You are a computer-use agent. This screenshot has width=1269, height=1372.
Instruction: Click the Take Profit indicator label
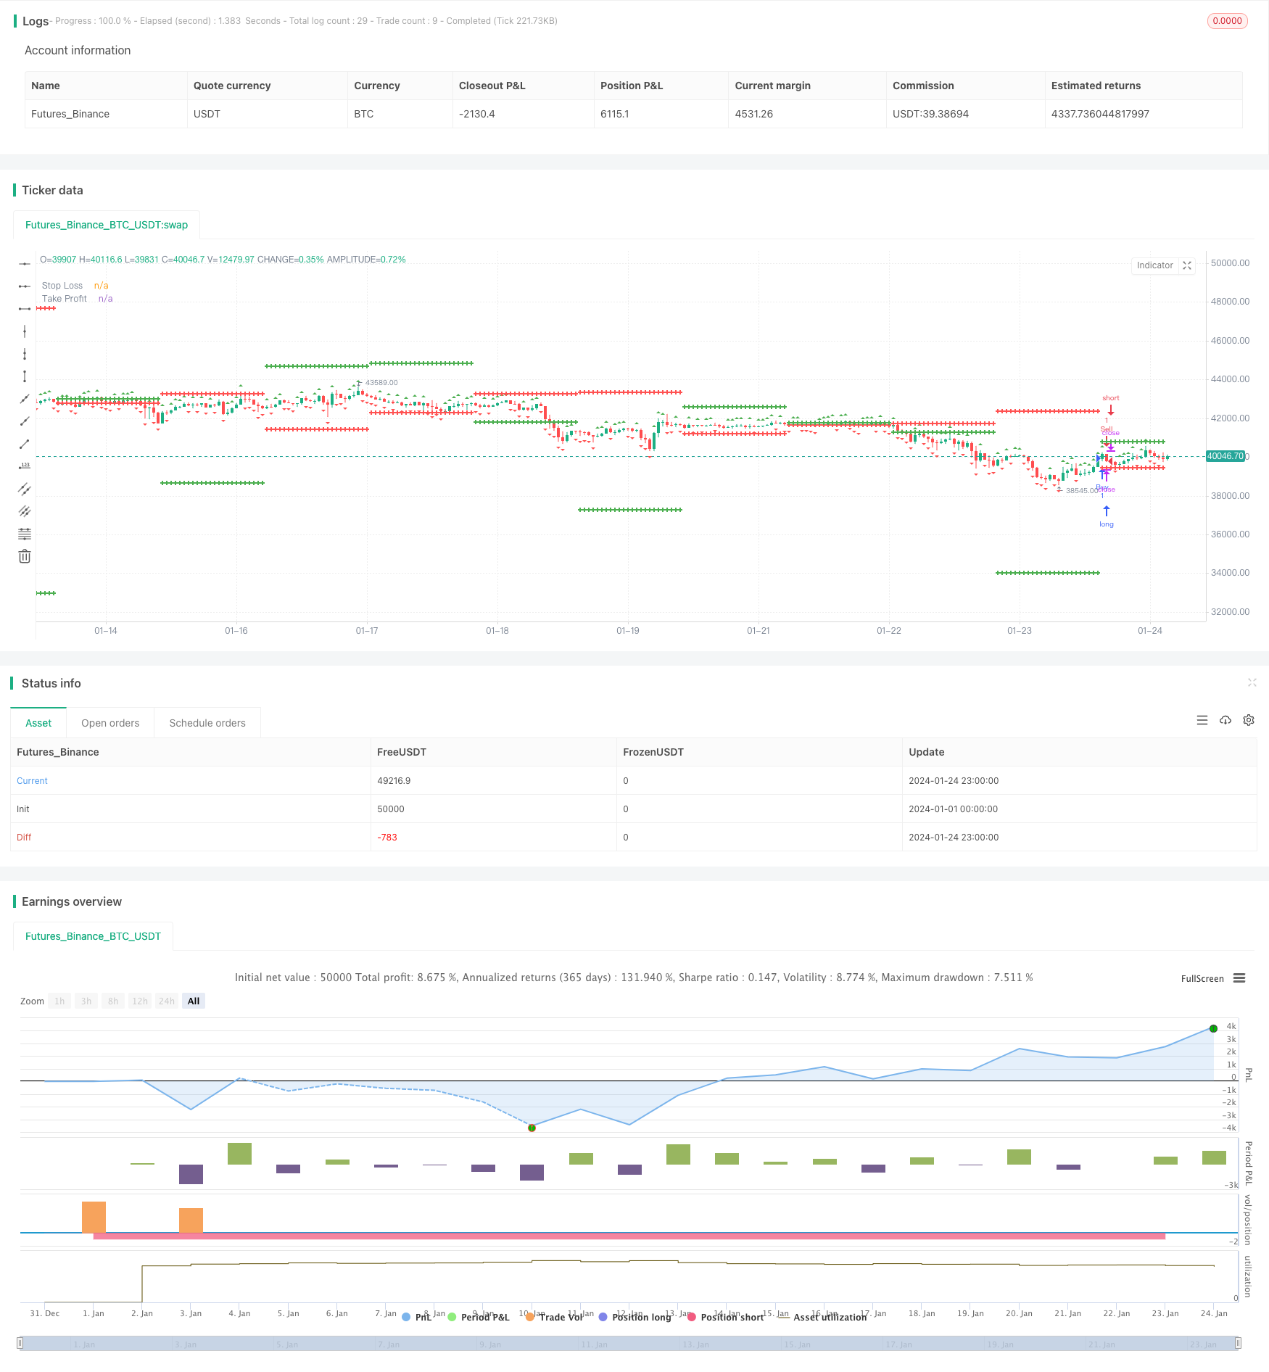pos(65,299)
